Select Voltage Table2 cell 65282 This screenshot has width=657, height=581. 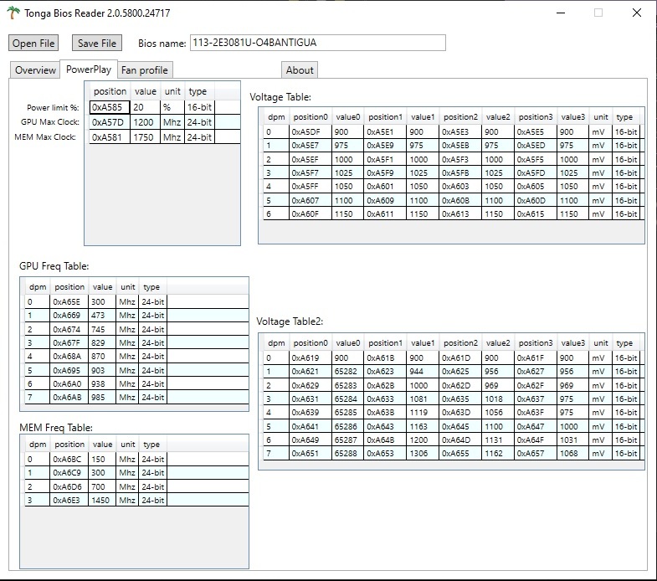tap(348, 372)
